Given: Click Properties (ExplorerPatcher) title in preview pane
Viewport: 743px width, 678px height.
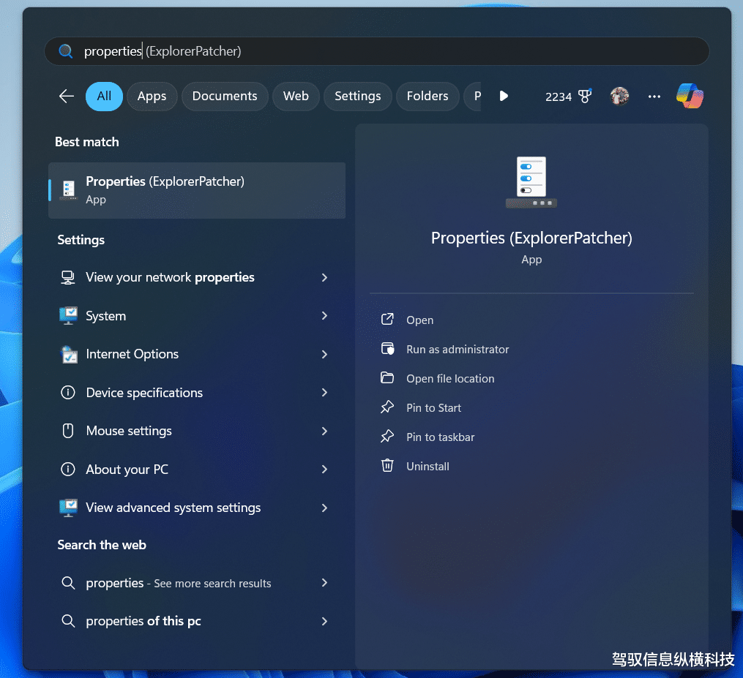Looking at the screenshot, I should click(x=531, y=238).
